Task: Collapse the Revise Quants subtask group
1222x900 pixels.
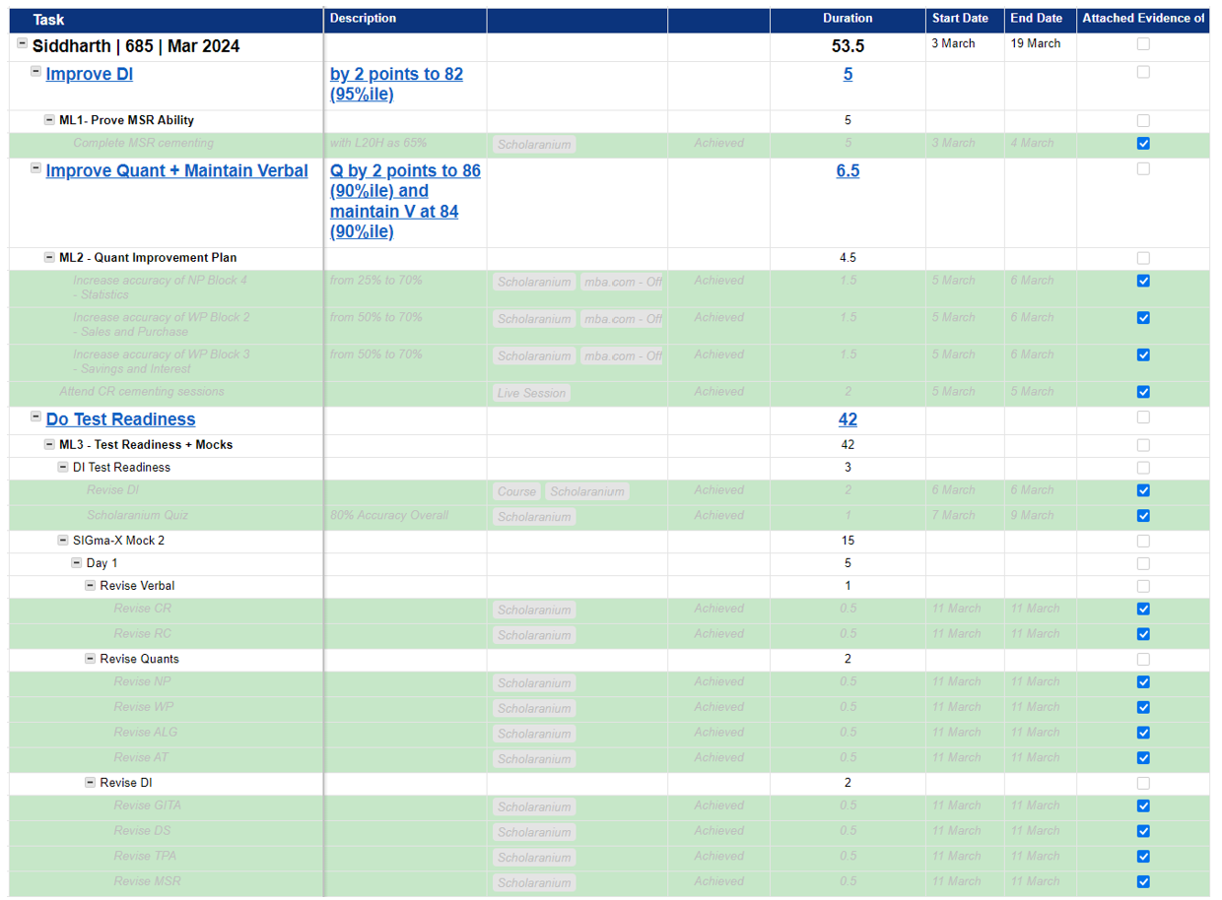Action: 91,659
